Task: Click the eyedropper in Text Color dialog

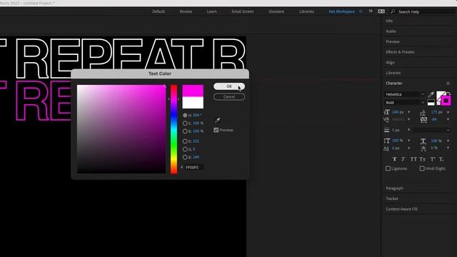Action: (x=217, y=120)
